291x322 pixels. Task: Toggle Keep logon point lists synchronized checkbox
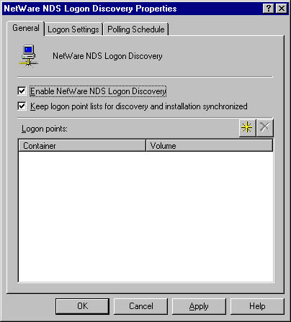click(x=22, y=106)
